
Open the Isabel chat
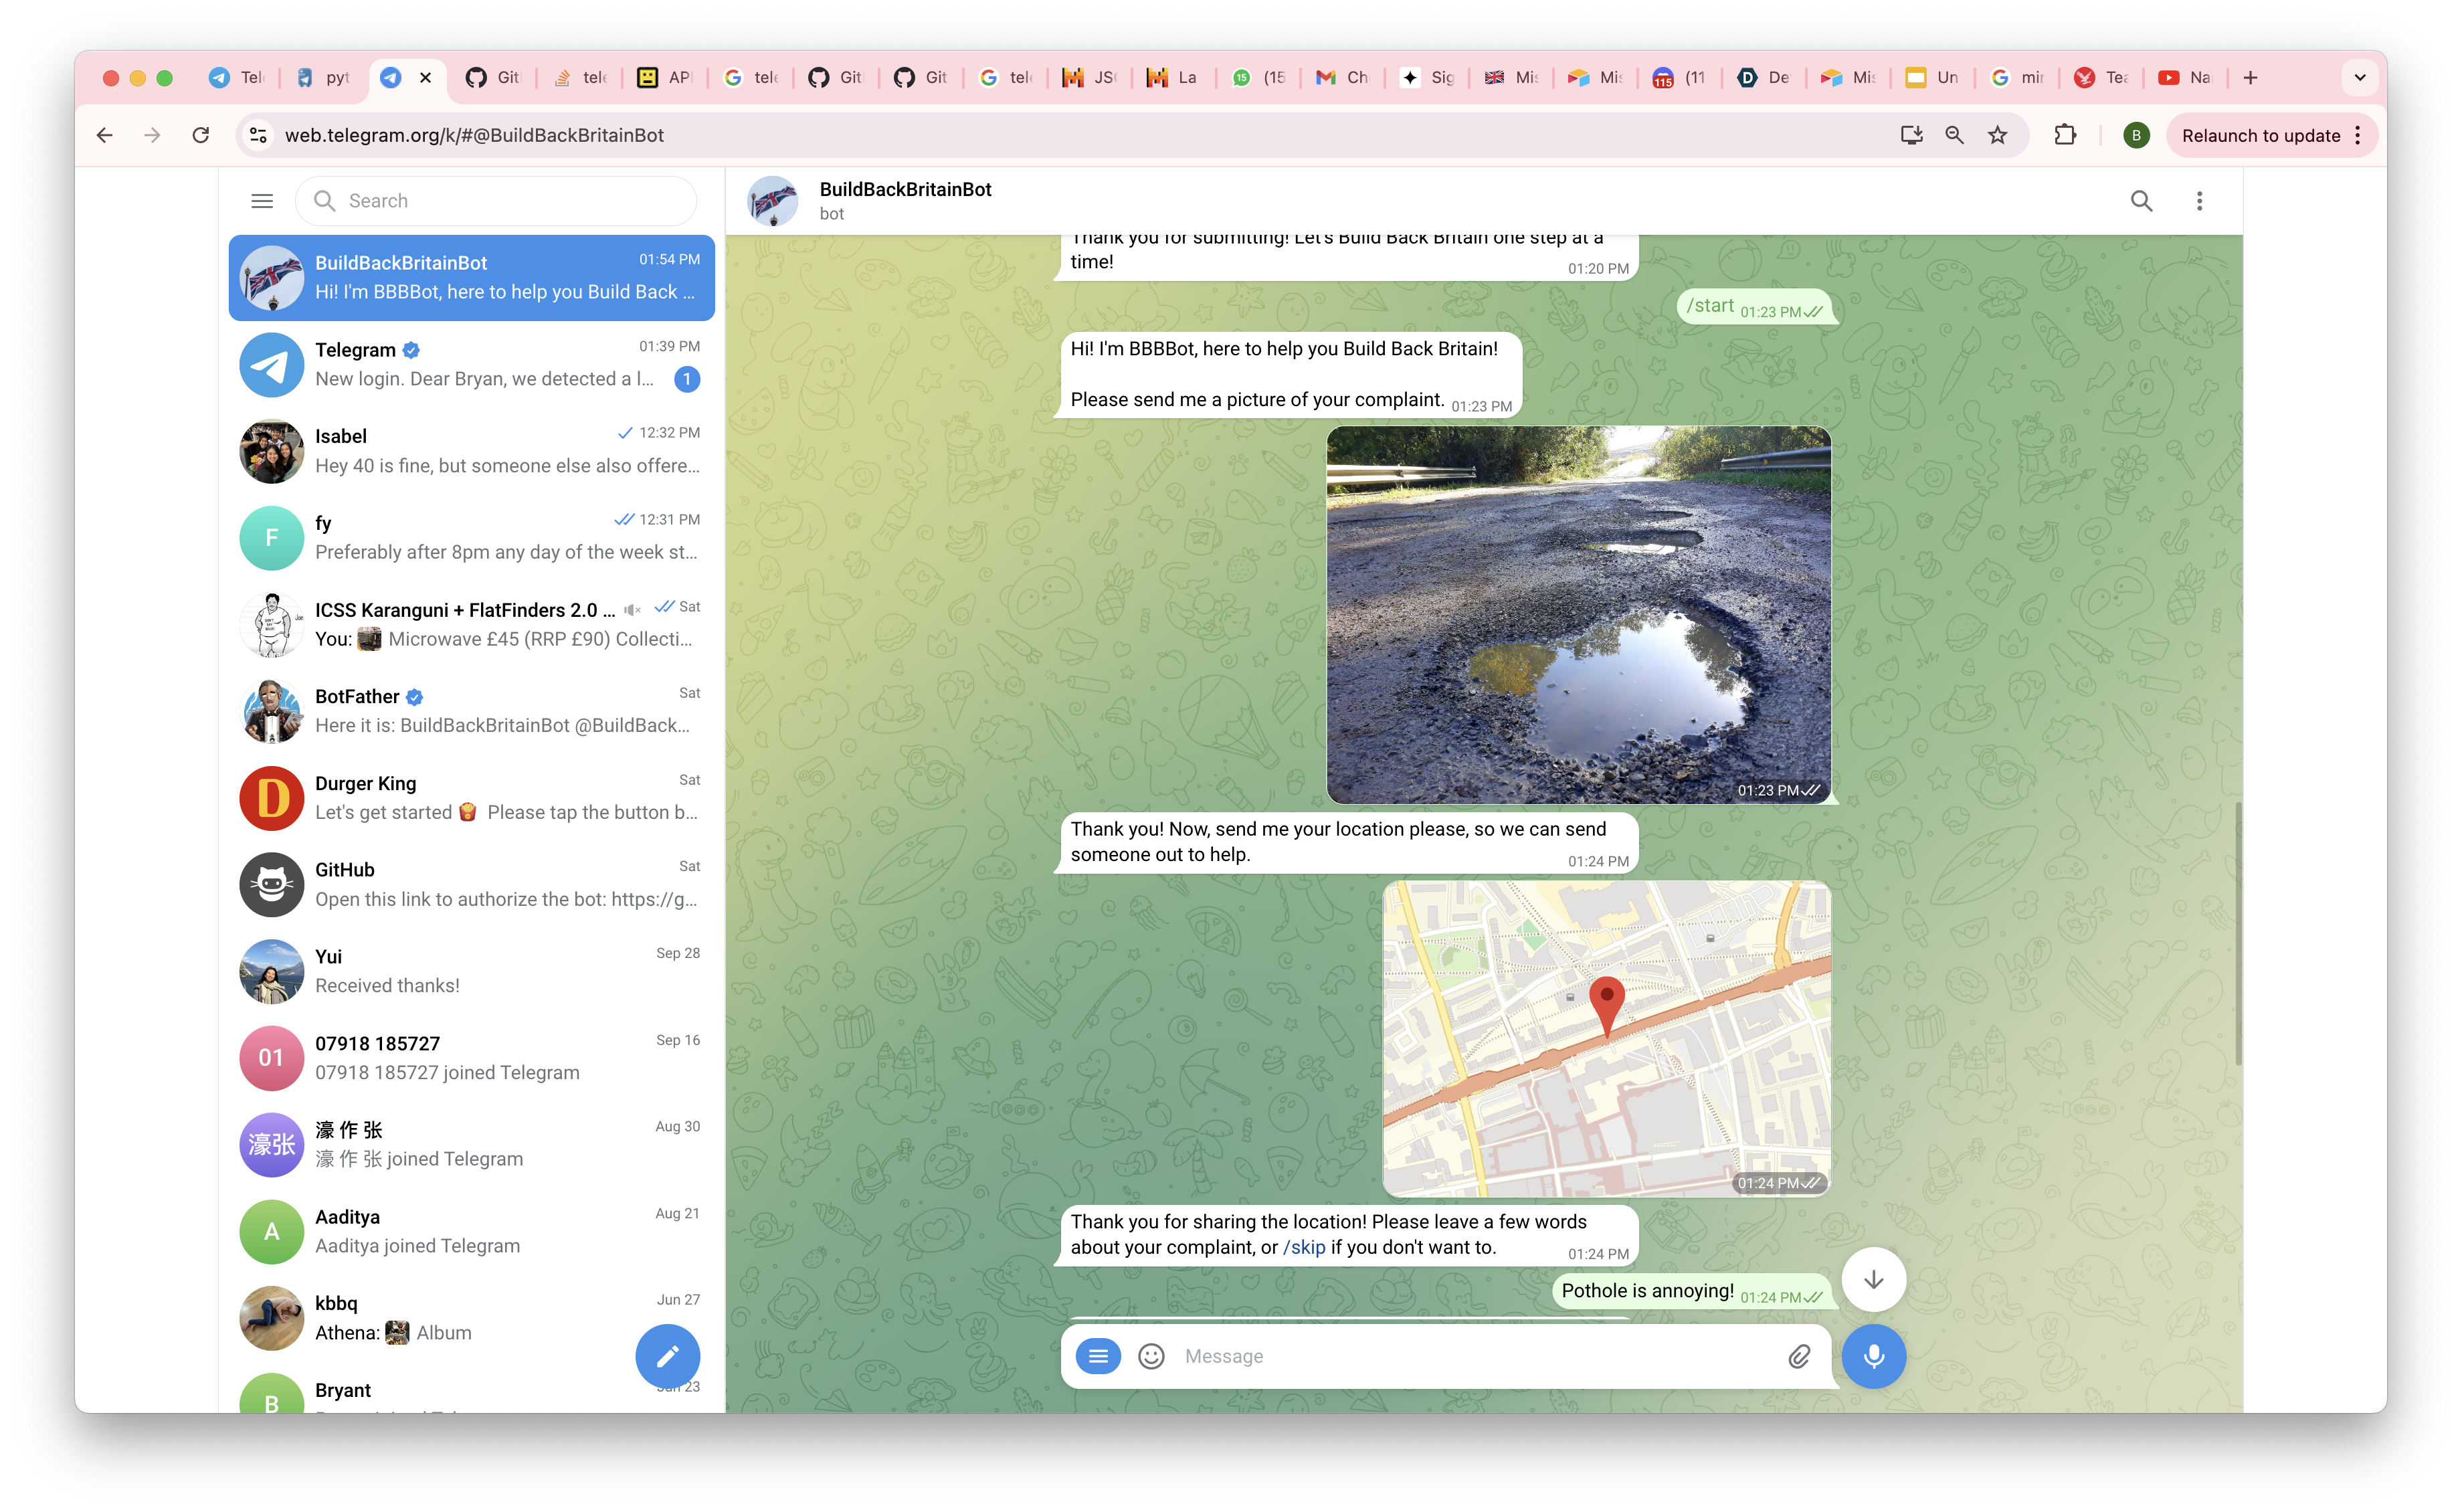tap(471, 451)
